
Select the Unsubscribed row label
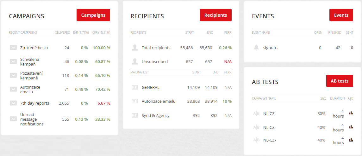pyautogui.click(x=155, y=62)
